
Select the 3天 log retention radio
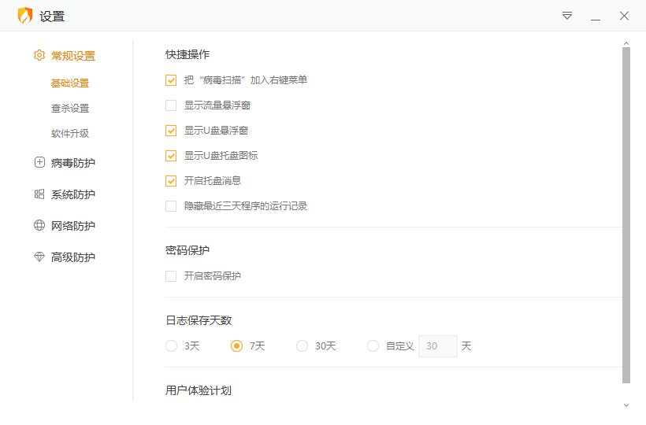[x=172, y=346]
